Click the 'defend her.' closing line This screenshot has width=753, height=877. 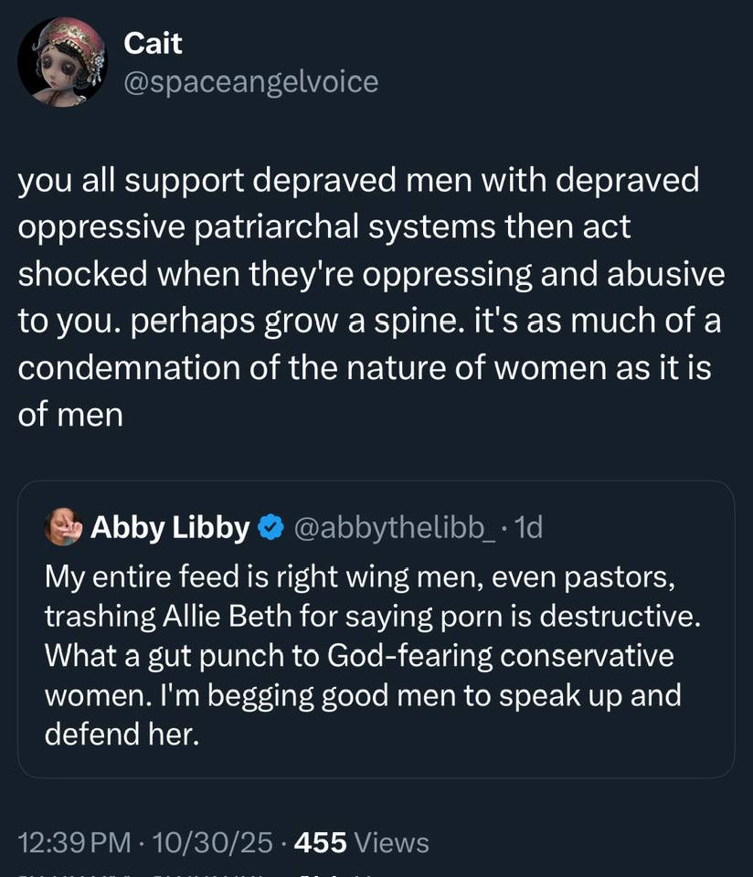[x=122, y=734]
